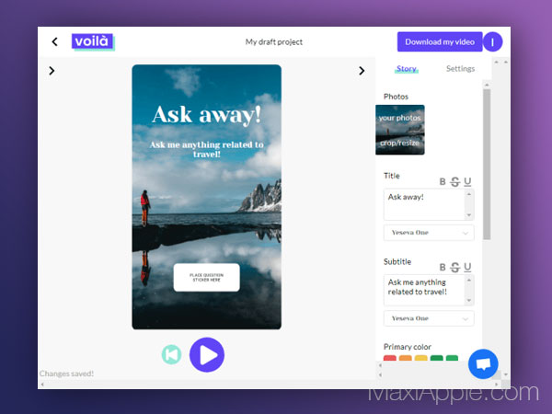This screenshot has width=552, height=414.
Task: Pick the rightmost green primary color swatch
Action: 452,358
